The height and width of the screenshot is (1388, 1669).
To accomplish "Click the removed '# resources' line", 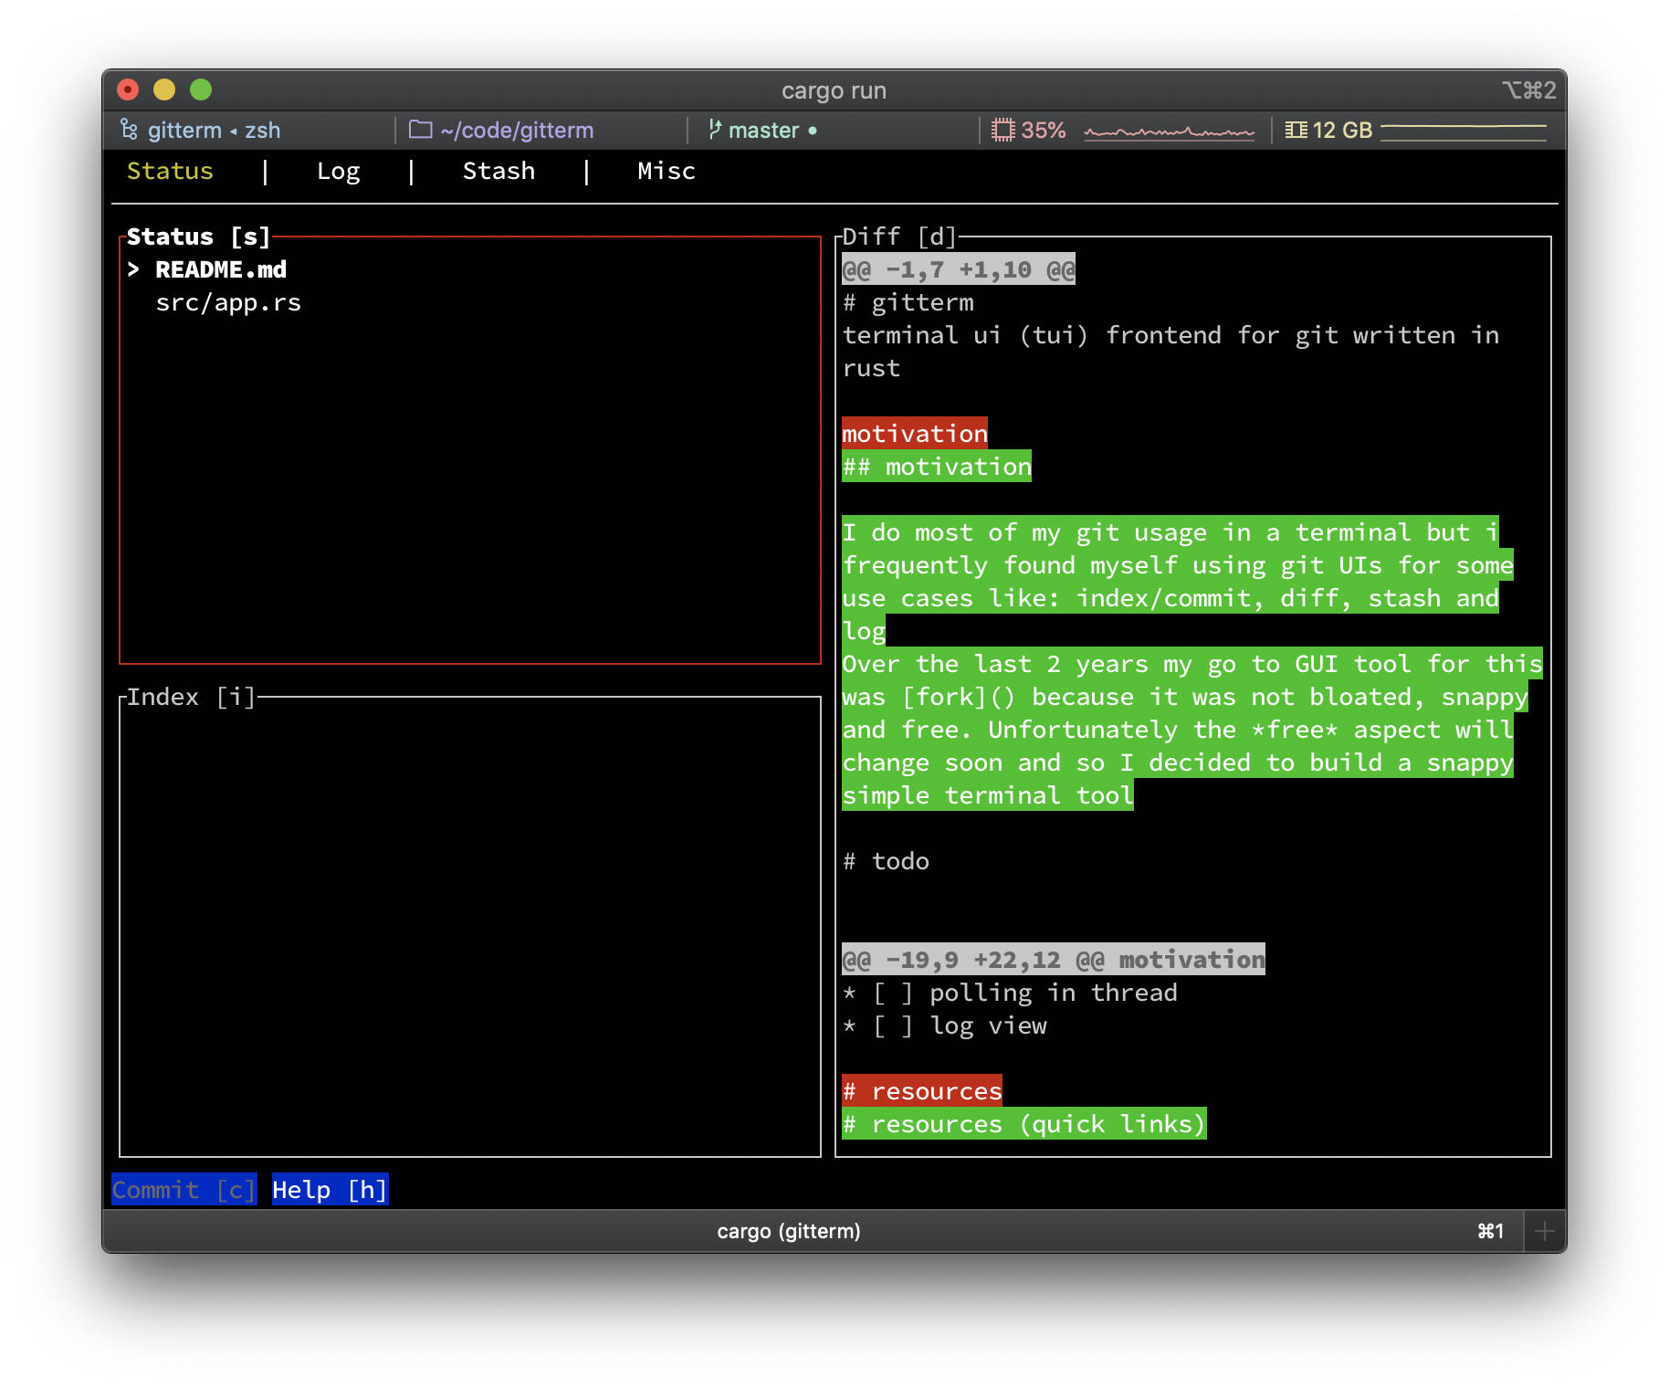I will pyautogui.click(x=922, y=1090).
